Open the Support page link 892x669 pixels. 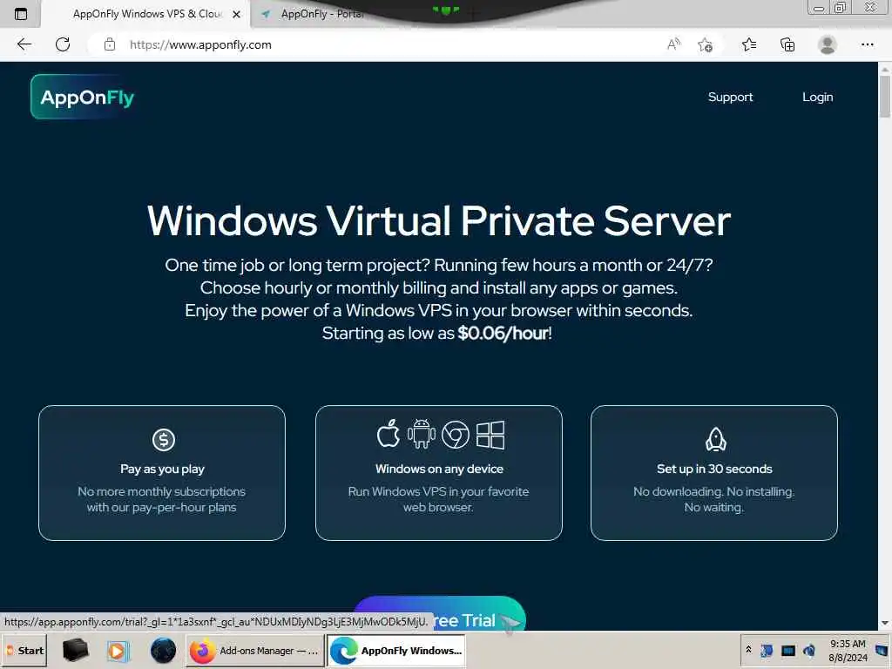point(730,98)
